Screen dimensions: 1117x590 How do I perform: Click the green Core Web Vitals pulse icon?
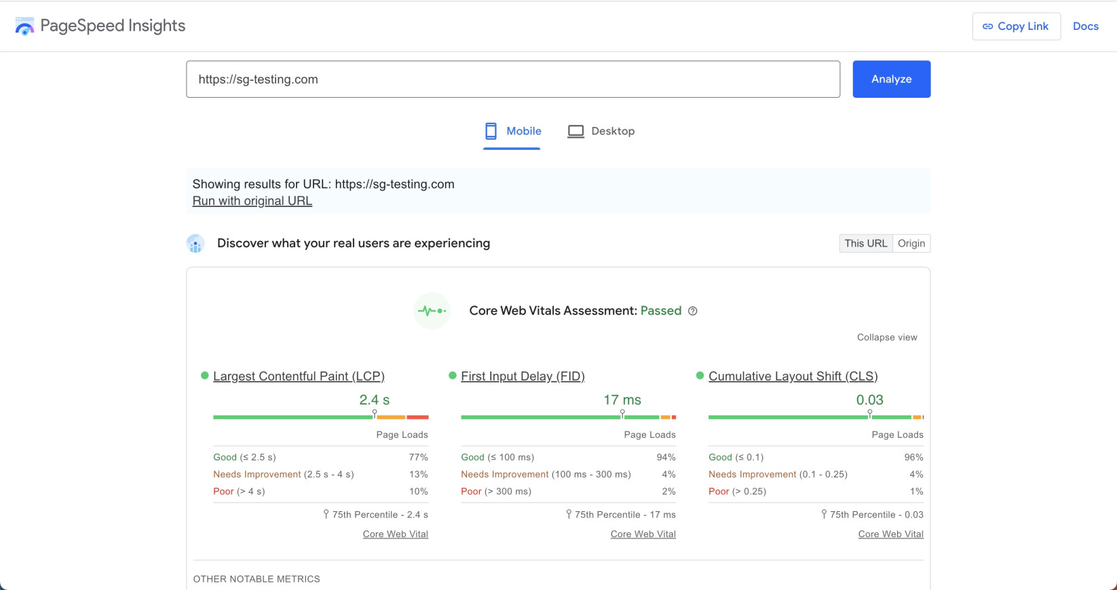432,311
